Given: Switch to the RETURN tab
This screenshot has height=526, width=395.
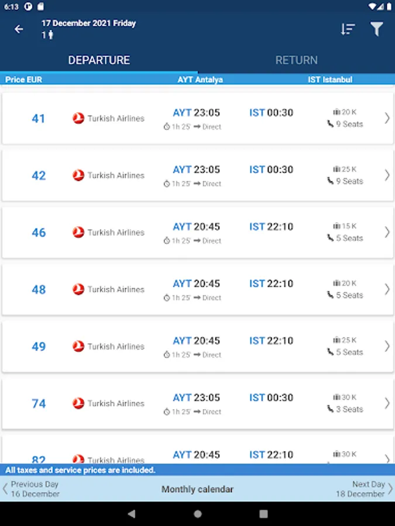Looking at the screenshot, I should (296, 60).
